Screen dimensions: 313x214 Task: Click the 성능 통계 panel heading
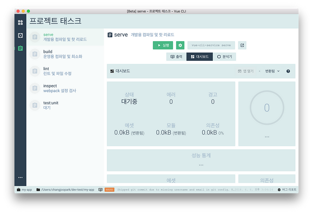coord(201,155)
